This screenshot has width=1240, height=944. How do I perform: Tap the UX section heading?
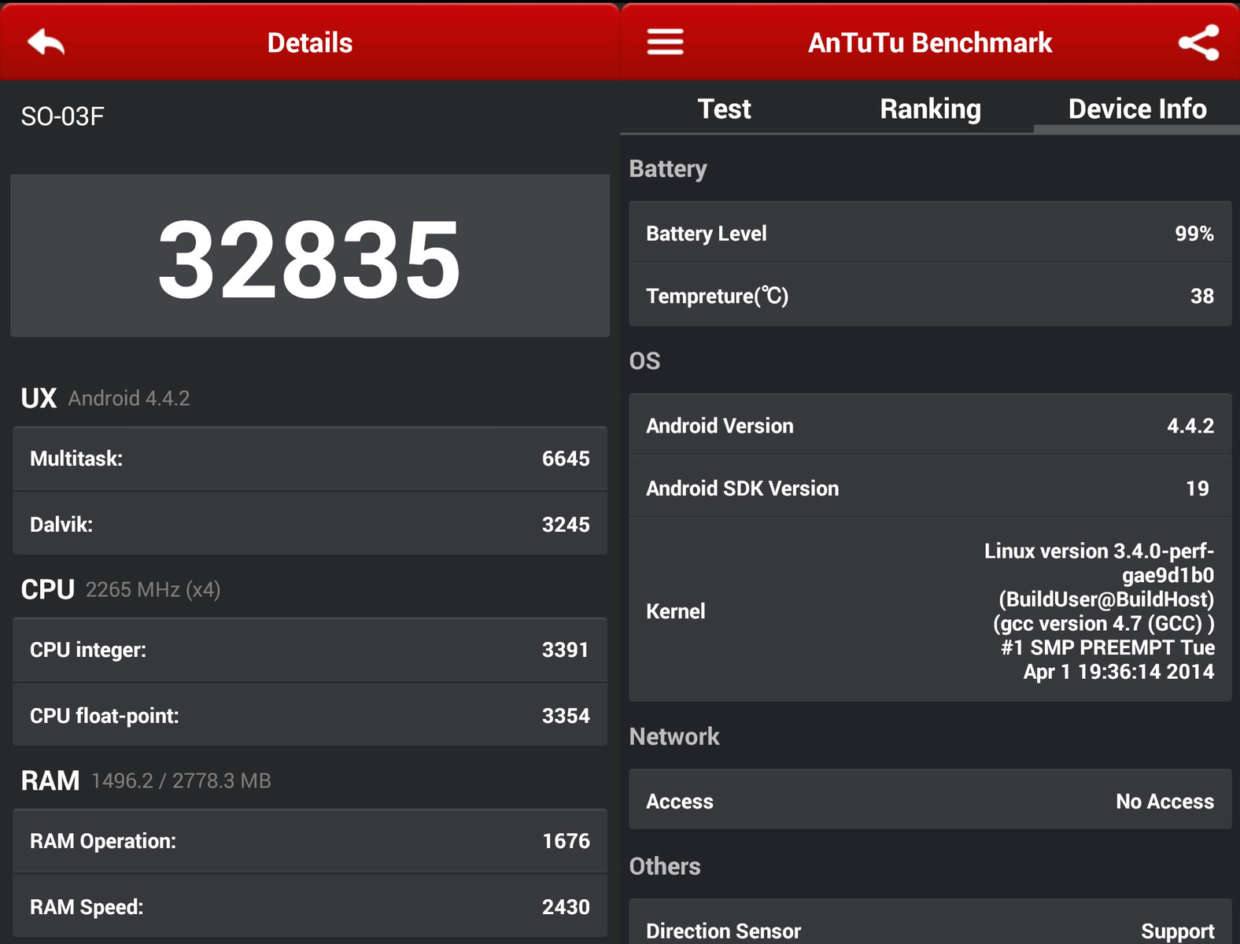[39, 398]
